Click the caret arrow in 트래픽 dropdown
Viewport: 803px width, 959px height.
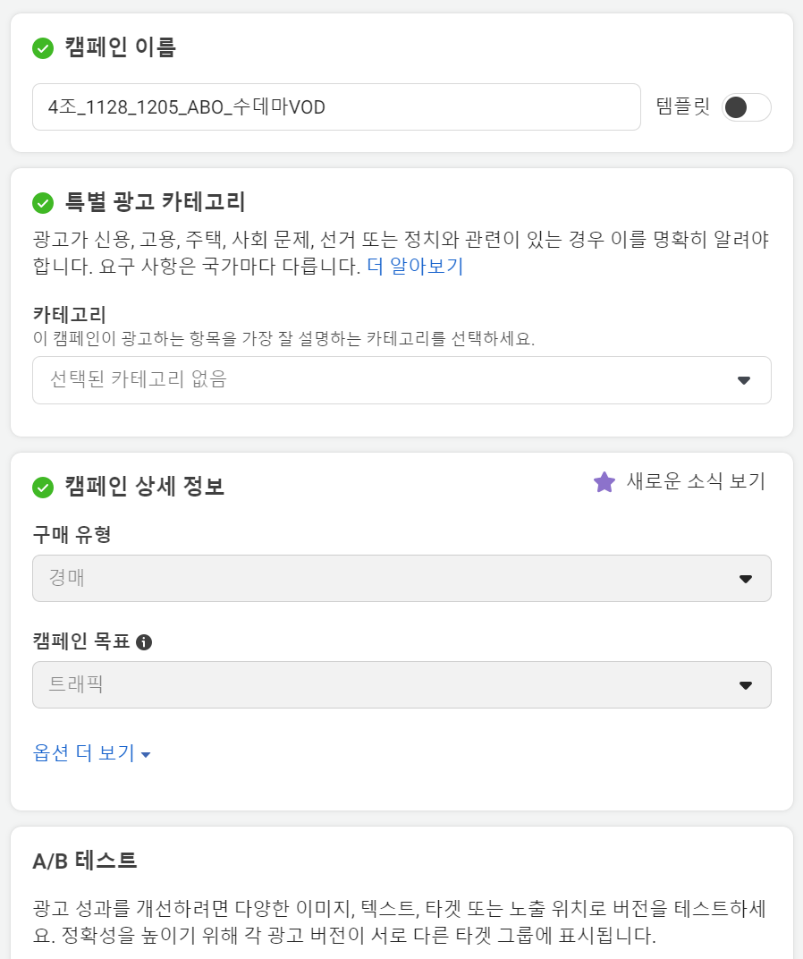point(746,685)
